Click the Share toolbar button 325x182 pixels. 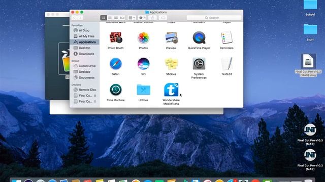click(x=152, y=18)
